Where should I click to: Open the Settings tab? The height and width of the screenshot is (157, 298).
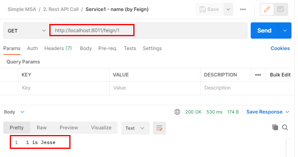point(152,48)
